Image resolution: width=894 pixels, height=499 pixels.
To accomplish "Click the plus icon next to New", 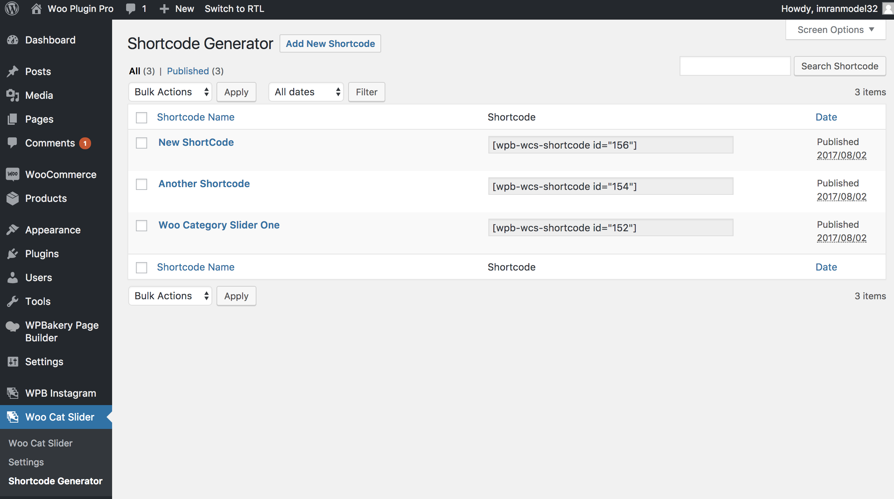I will (164, 9).
